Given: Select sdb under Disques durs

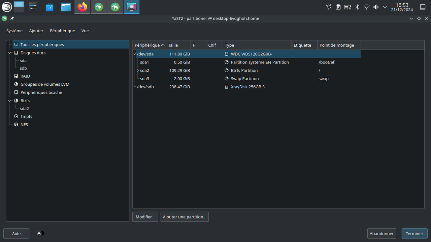Looking at the screenshot, I should [x=23, y=68].
